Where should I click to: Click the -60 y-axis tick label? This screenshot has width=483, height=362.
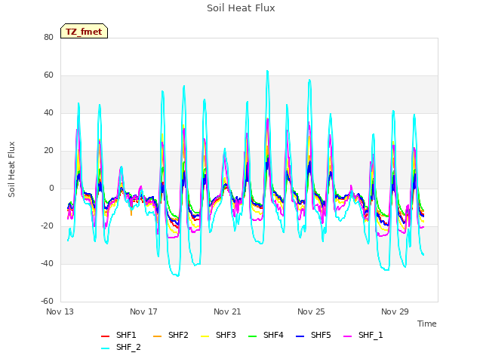(x=47, y=302)
